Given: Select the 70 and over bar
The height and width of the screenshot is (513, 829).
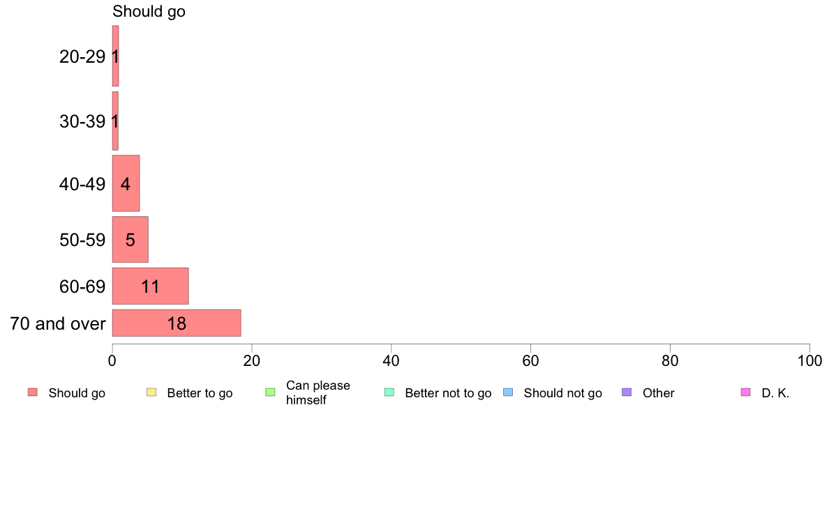Looking at the screenshot, I should [x=177, y=323].
